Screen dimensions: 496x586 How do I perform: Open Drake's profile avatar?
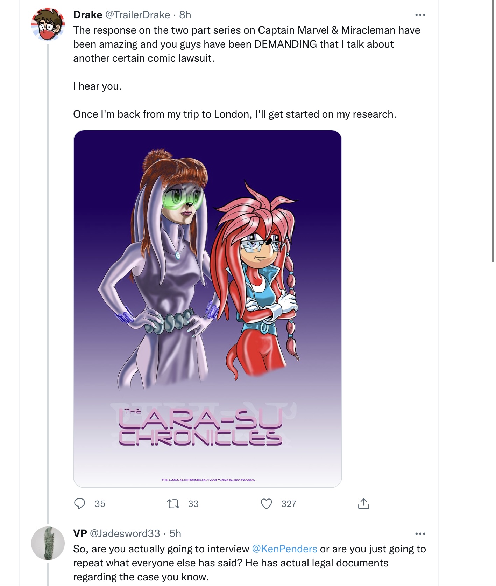click(x=48, y=24)
